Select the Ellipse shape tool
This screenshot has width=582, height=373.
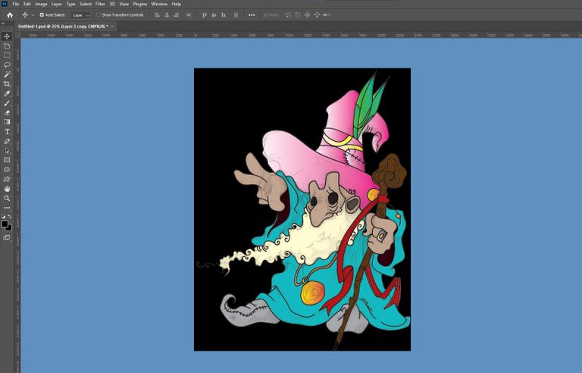coord(7,169)
